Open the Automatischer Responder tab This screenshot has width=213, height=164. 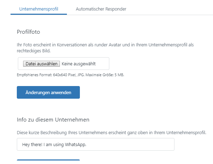[101, 9]
